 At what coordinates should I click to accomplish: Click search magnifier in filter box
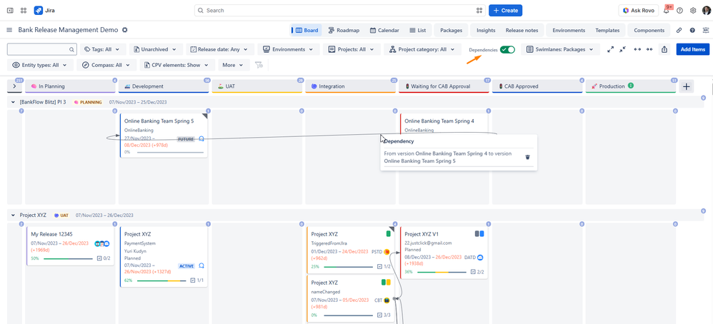[71, 49]
